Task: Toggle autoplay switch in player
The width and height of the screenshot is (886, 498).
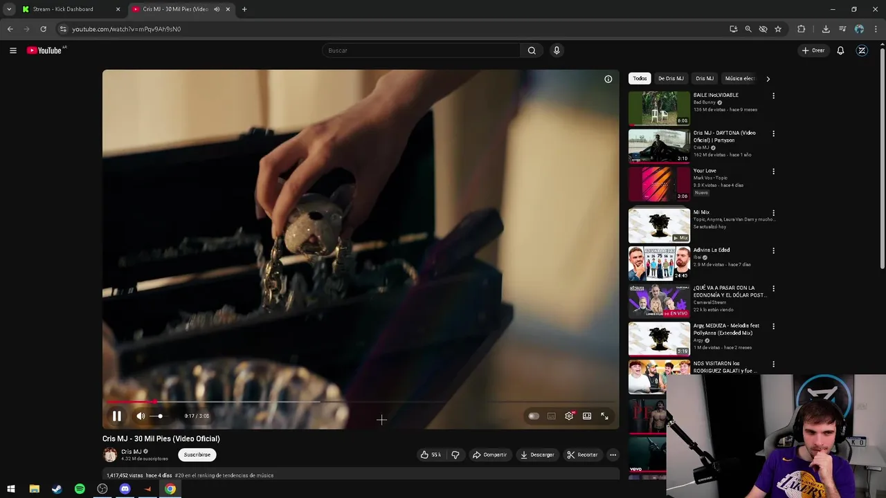Action: tap(534, 416)
